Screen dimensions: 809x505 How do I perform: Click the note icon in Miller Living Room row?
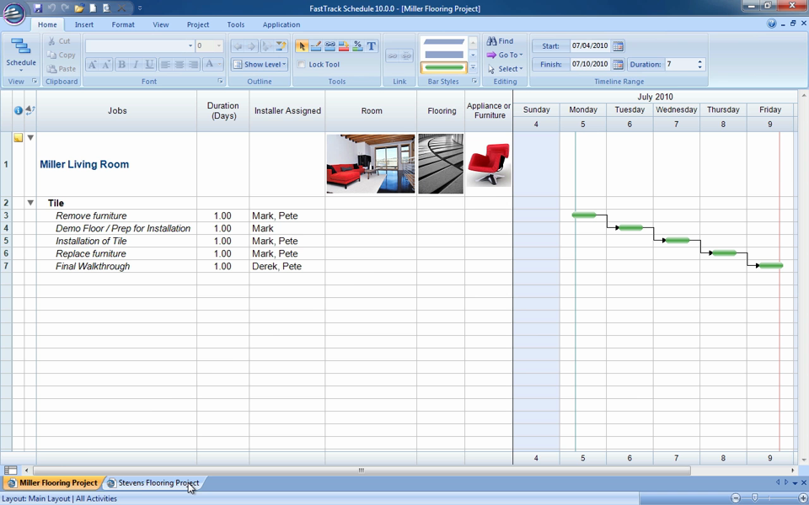pos(18,137)
